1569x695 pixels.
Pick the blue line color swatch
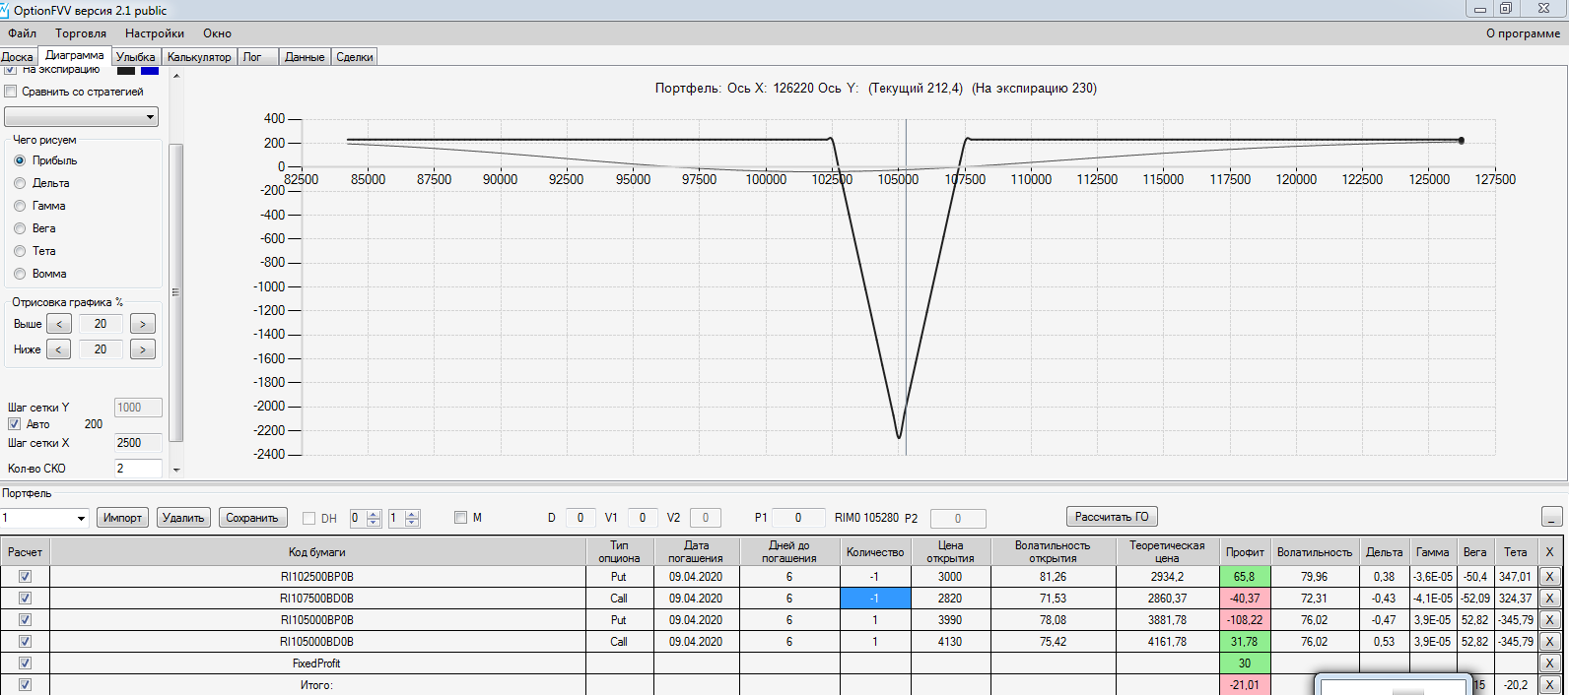point(150,70)
